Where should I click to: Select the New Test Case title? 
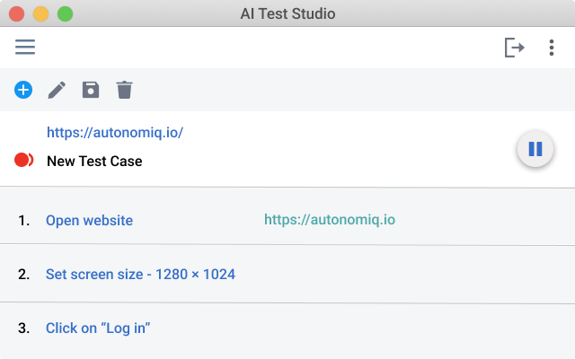94,162
